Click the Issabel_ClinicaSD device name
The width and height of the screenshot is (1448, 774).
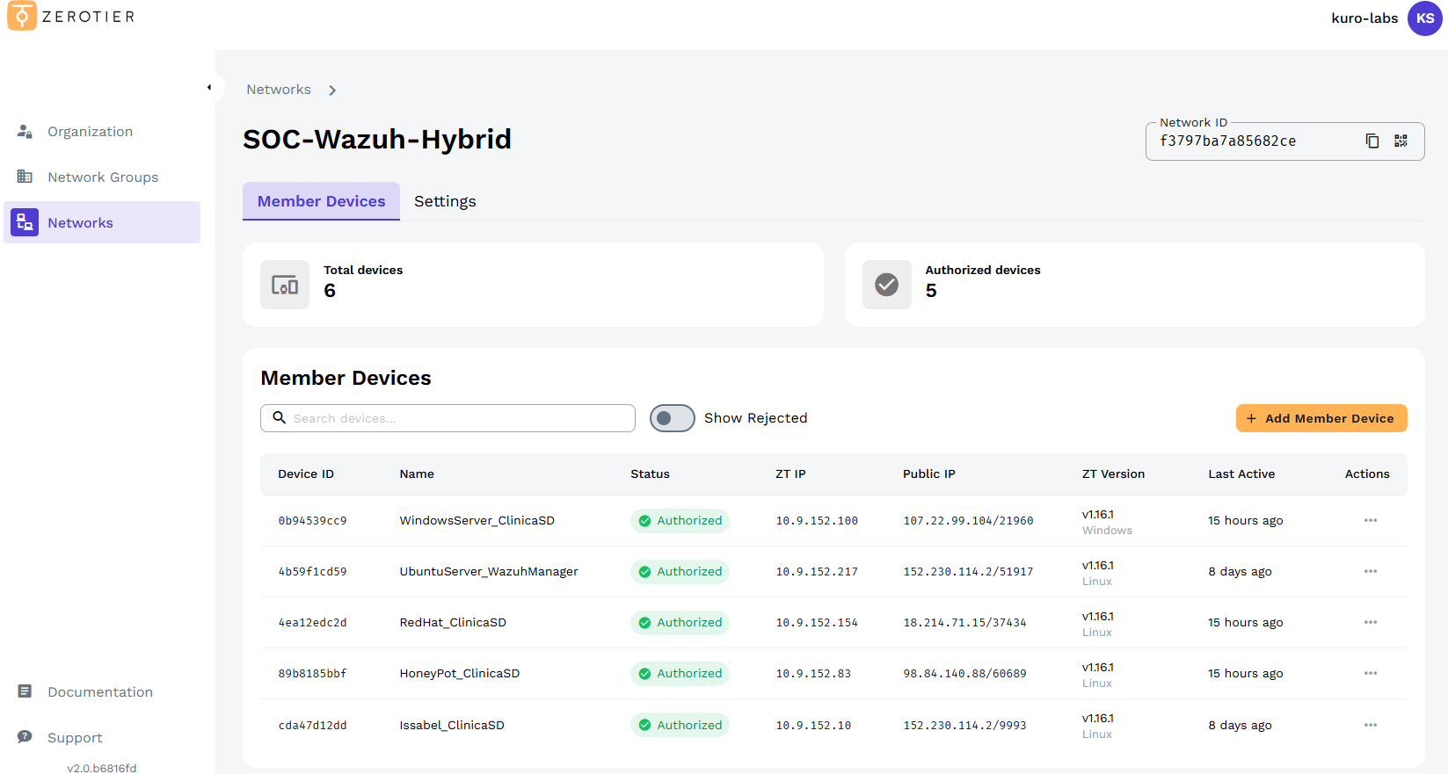(452, 725)
